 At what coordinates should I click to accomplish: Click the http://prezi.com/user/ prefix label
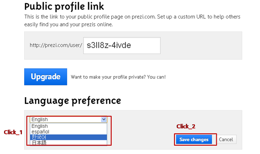[x=56, y=46]
